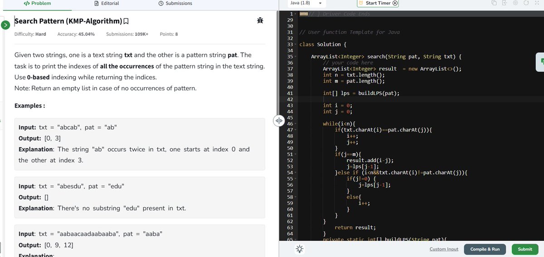The image size is (544, 257).
Task: Click the class Solution declaration line
Action: point(323,45)
